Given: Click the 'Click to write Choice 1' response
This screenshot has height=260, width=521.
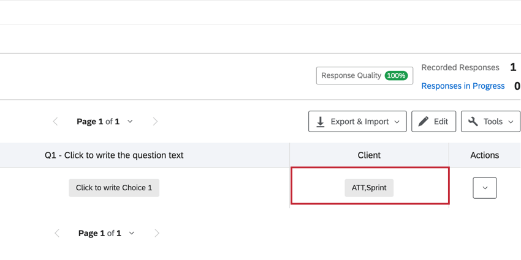Looking at the screenshot, I should [x=114, y=188].
